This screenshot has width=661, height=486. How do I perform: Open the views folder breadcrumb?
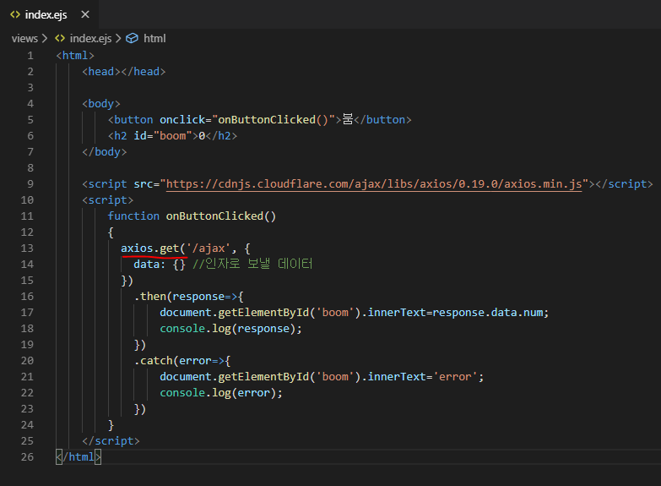pos(24,38)
